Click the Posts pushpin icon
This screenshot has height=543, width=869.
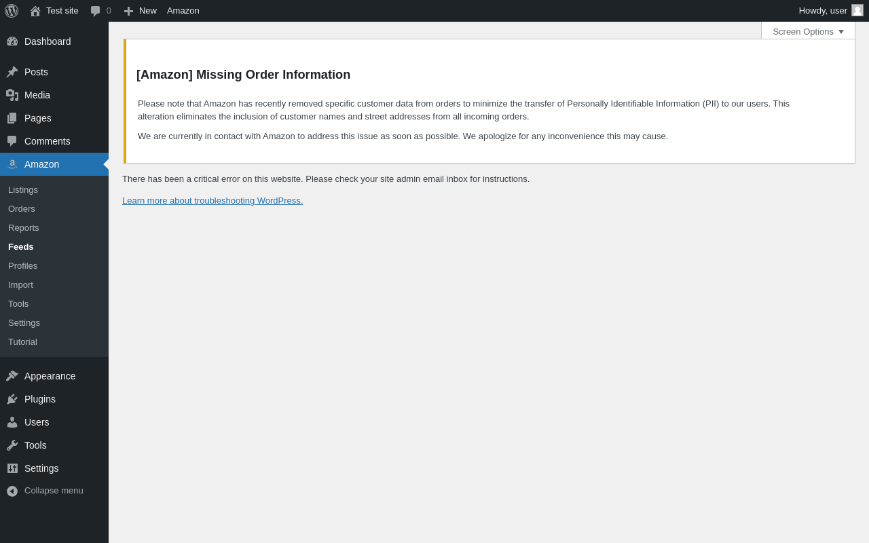coord(12,72)
